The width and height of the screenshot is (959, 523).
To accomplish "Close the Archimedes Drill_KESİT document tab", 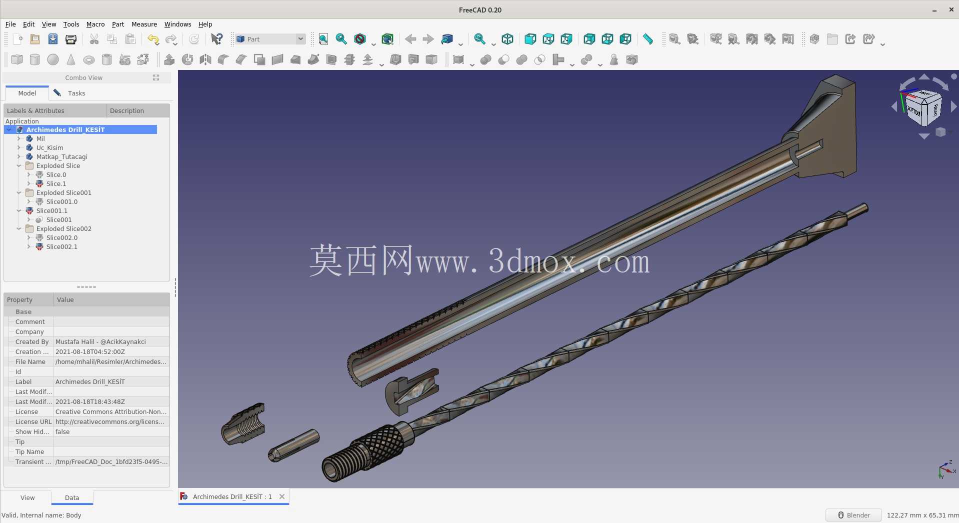I will (x=282, y=496).
